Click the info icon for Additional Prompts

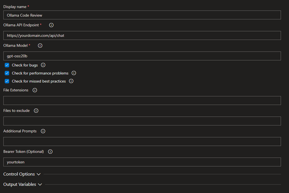click(43, 131)
